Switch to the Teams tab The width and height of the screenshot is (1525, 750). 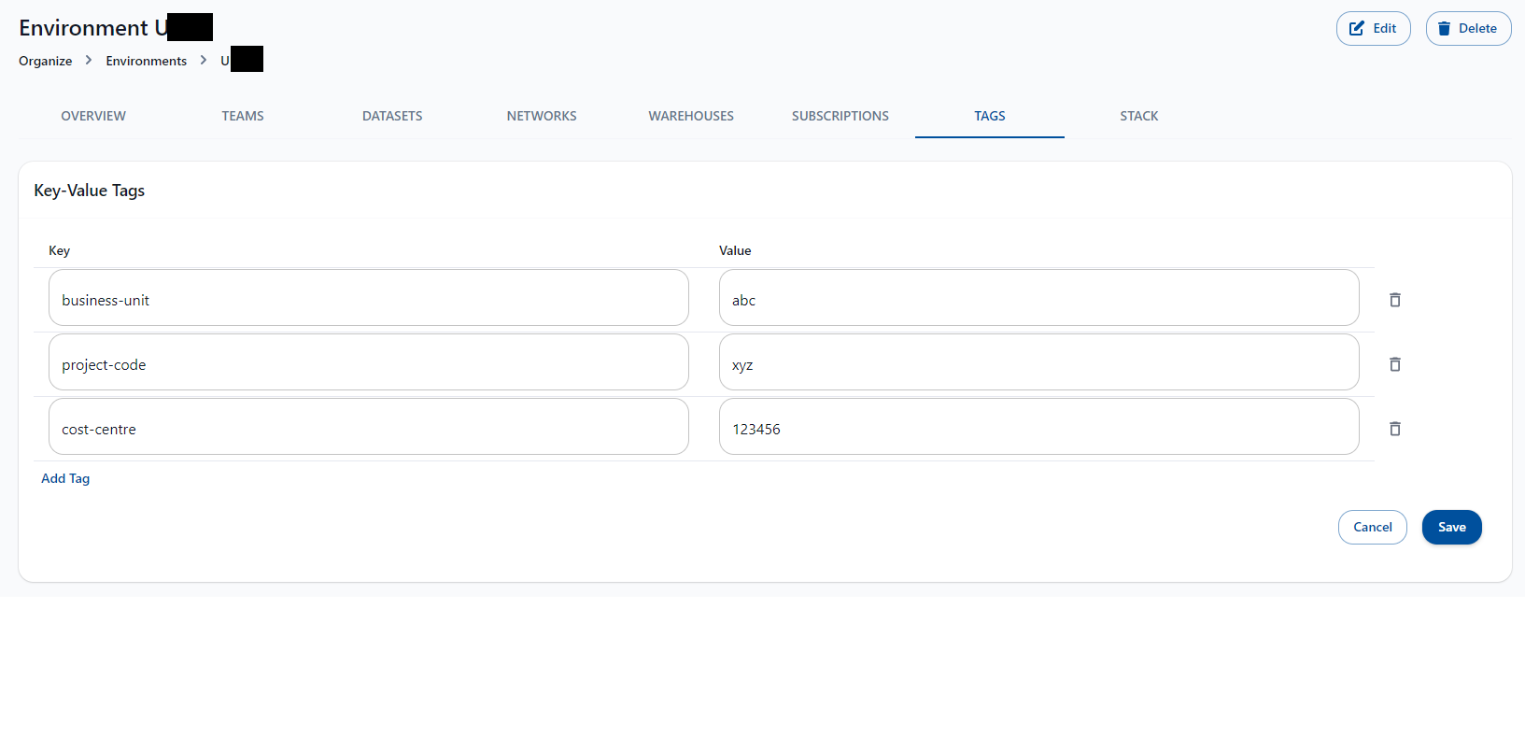pos(243,116)
